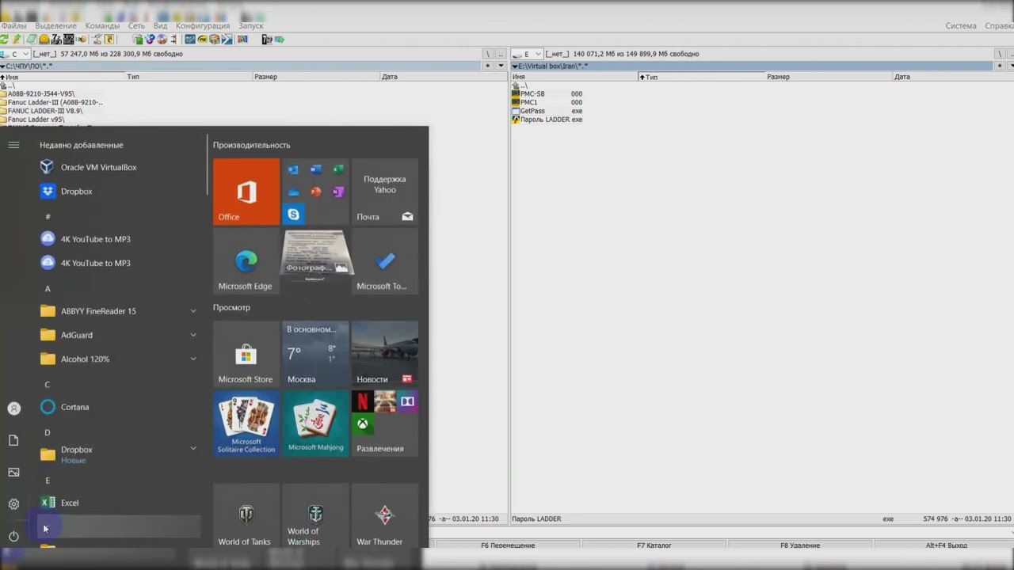This screenshot has width=1014, height=570.
Task: Open the Start menu hamburger icon
Action: (13, 145)
